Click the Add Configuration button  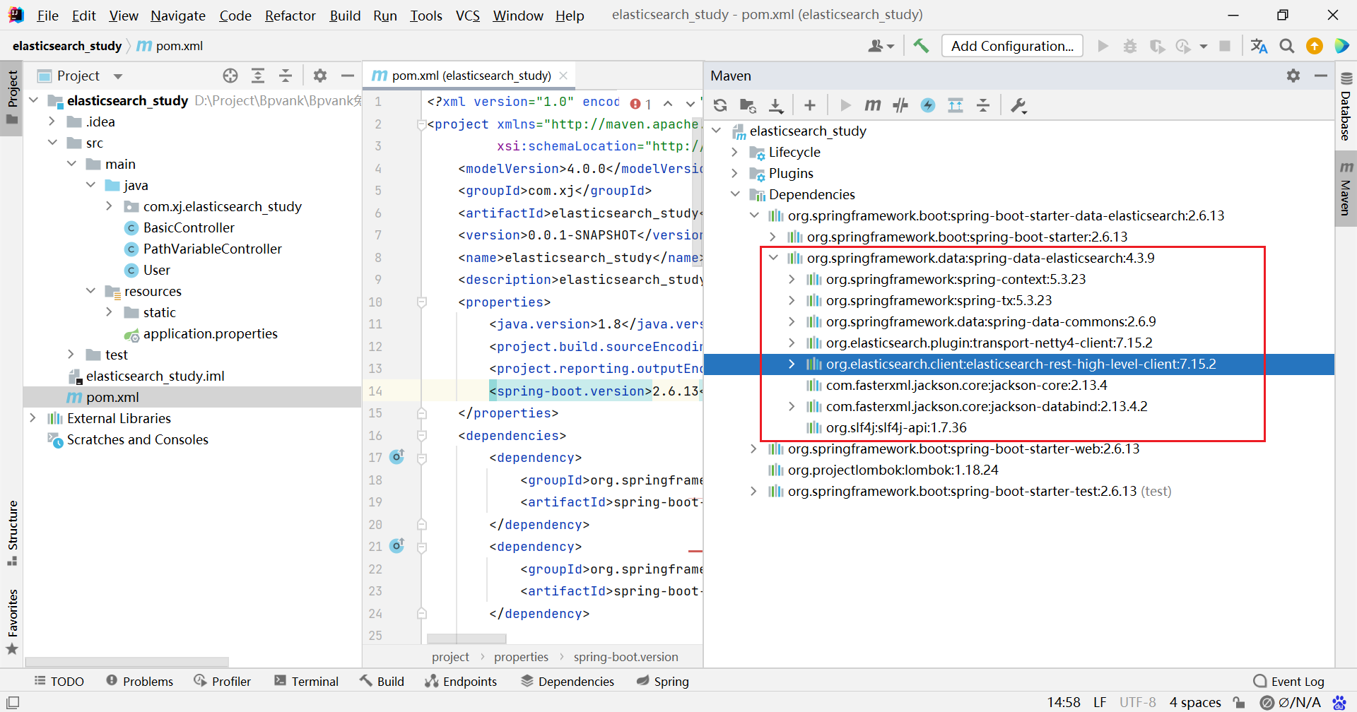pyautogui.click(x=1012, y=46)
